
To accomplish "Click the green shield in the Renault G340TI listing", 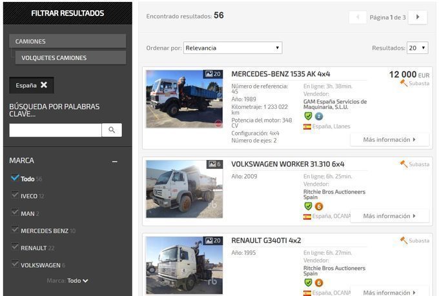I will (x=308, y=282).
